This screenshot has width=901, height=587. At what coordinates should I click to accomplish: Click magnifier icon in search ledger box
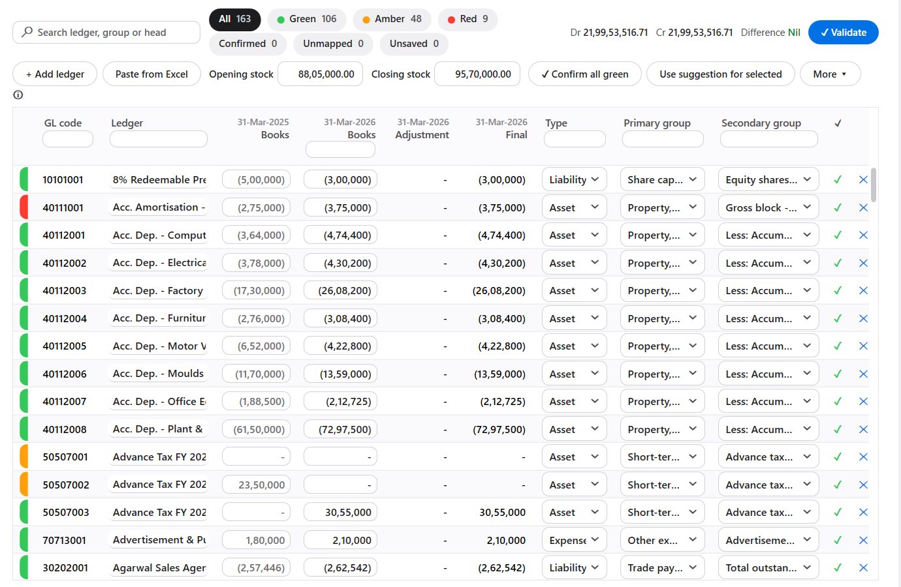pyautogui.click(x=27, y=32)
